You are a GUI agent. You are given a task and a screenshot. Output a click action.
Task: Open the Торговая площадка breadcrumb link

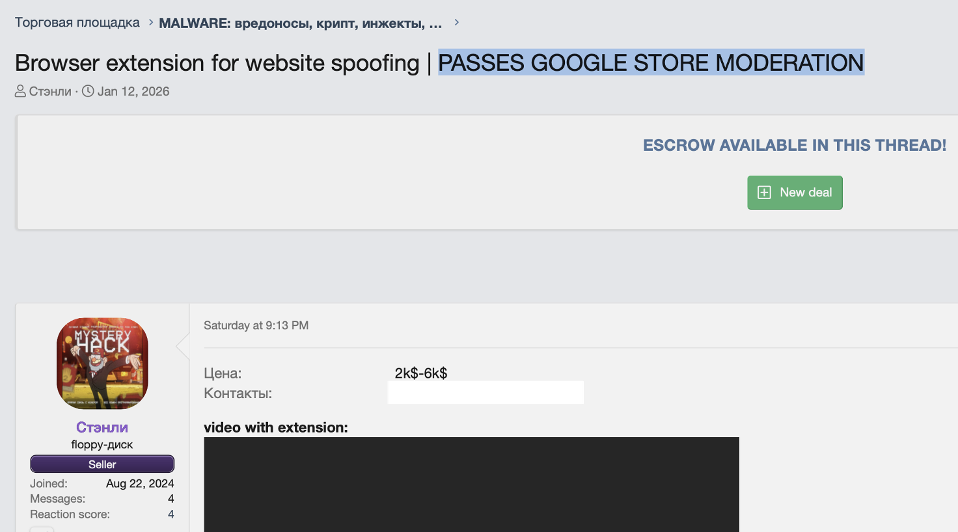(76, 21)
